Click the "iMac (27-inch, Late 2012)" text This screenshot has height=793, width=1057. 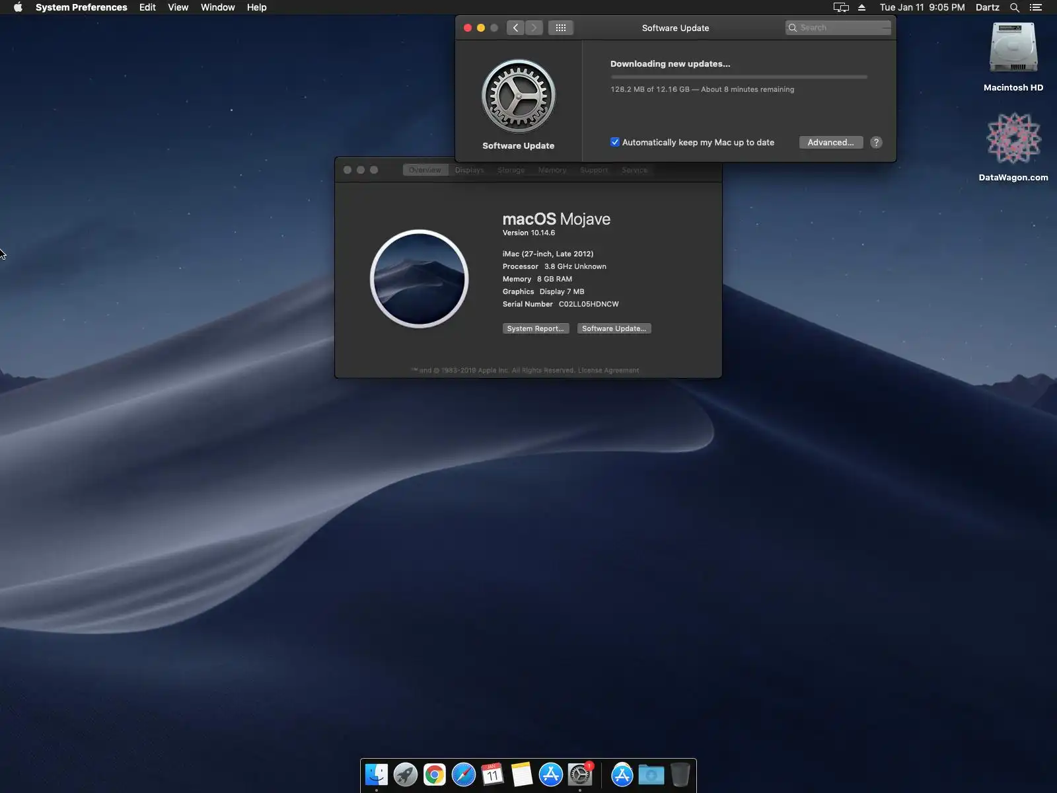tap(548, 254)
